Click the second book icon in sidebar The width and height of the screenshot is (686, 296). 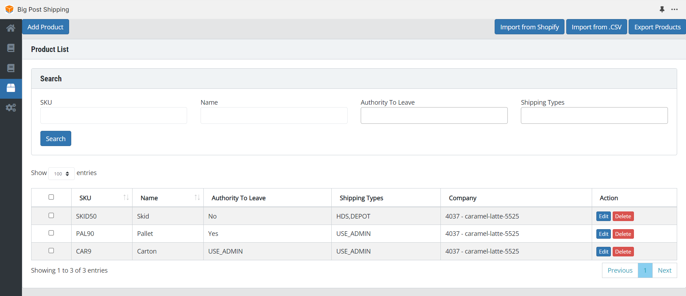tap(11, 68)
